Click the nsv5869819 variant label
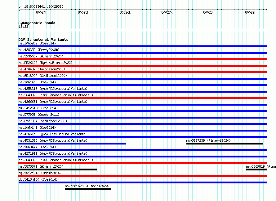The height and width of the screenshot is (201, 276). pyautogui.click(x=261, y=166)
